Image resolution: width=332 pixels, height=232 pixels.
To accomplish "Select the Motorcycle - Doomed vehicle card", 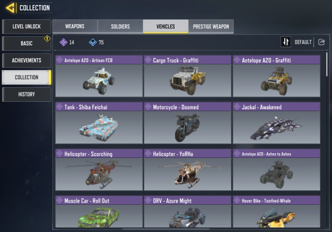I will (x=188, y=123).
